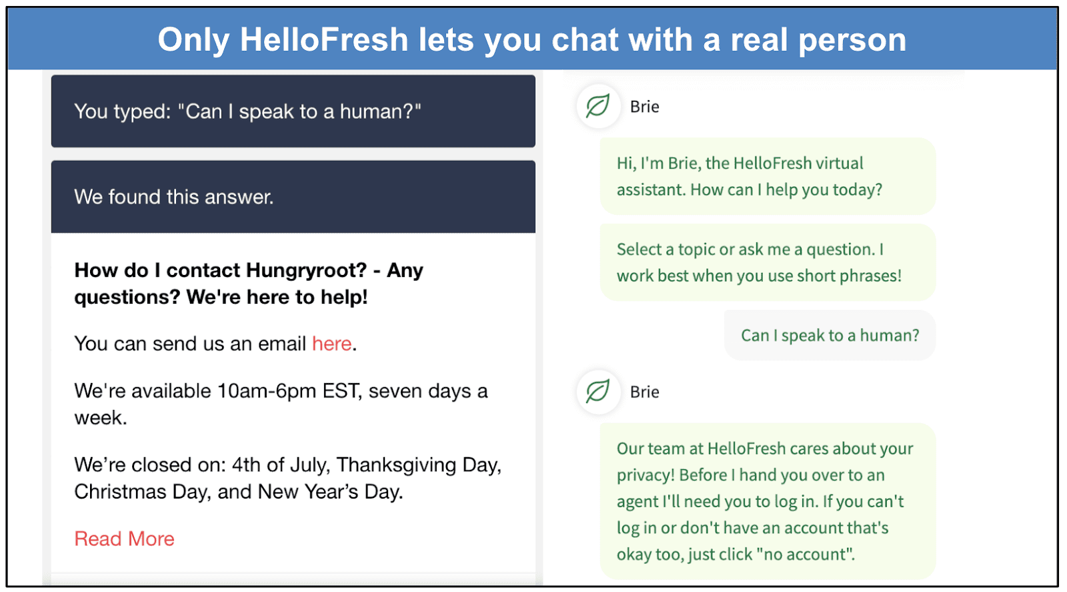Click the privacy notice message bubble
The width and height of the screenshot is (1067, 592).
(767, 501)
